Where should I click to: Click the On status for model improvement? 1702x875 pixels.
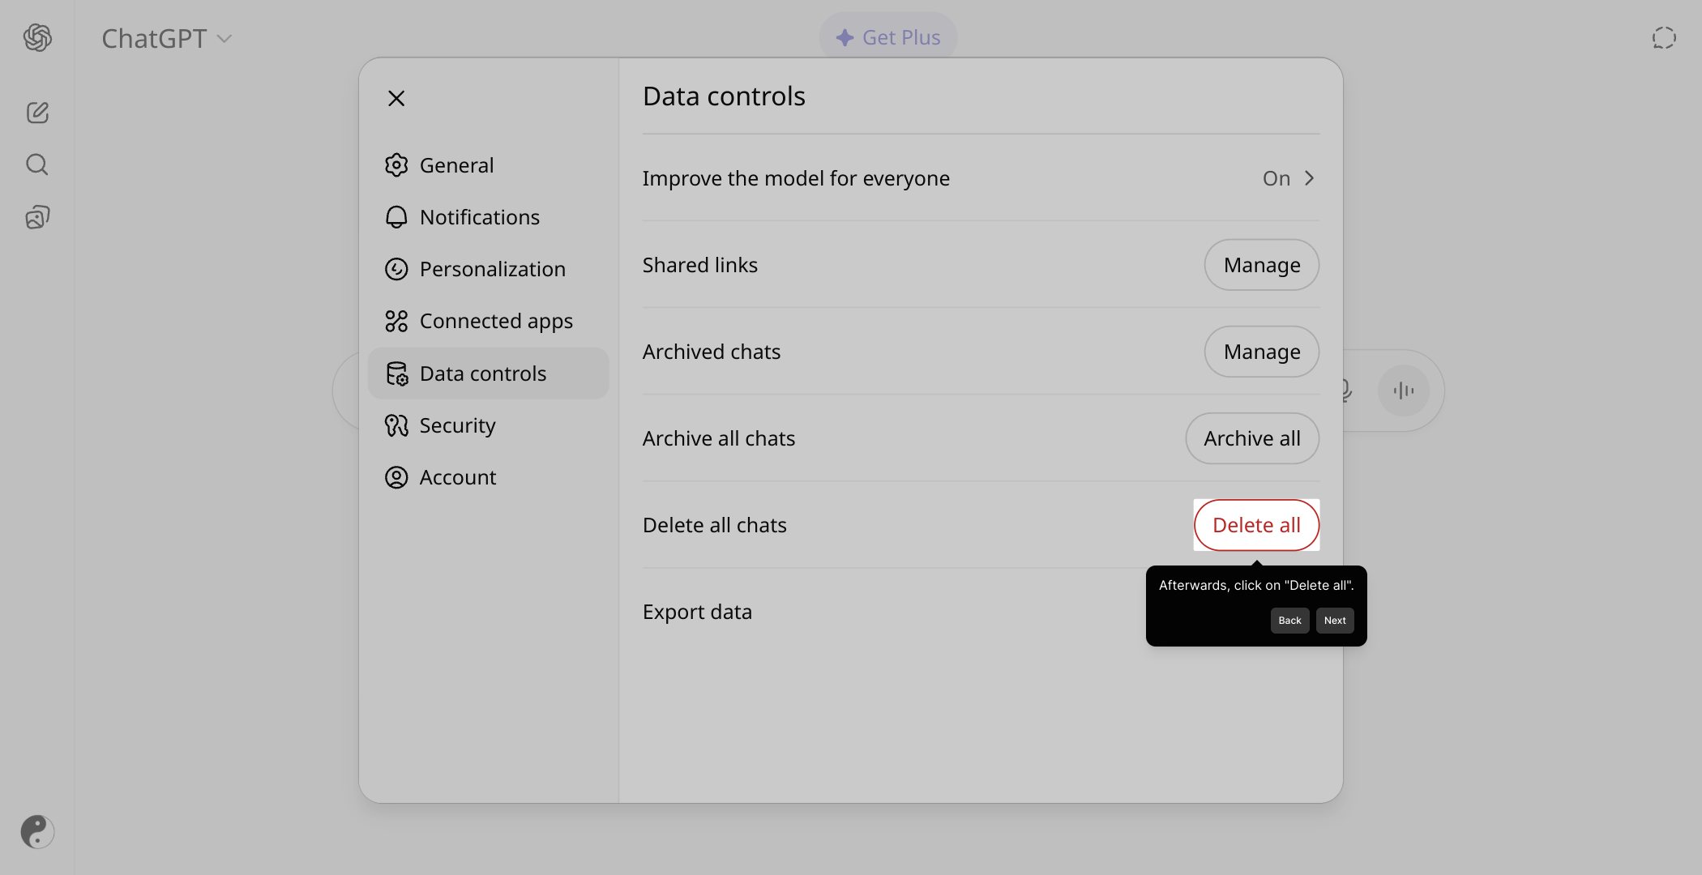click(1276, 178)
